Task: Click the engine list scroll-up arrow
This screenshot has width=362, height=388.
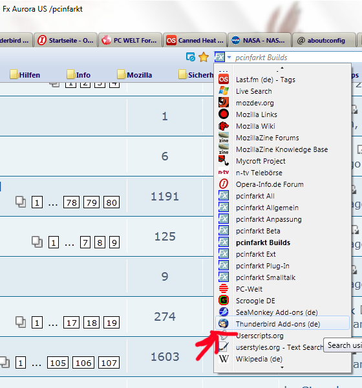Action: point(282,68)
